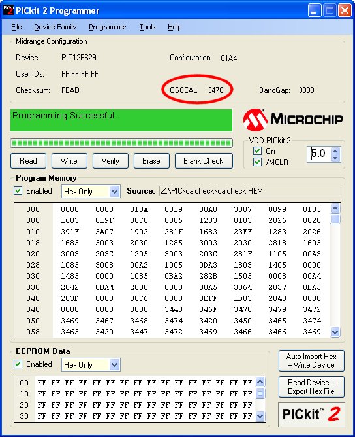Image resolution: width=355 pixels, height=437 pixels.
Task: Toggle Program Memory Enabled checkbox
Action: (x=18, y=191)
